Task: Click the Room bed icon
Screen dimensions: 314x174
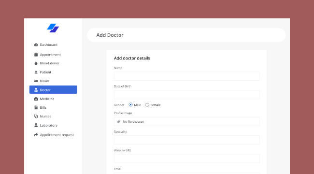Action: point(36,81)
